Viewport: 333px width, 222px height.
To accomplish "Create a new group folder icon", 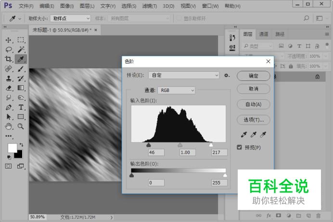I will pos(299,216).
